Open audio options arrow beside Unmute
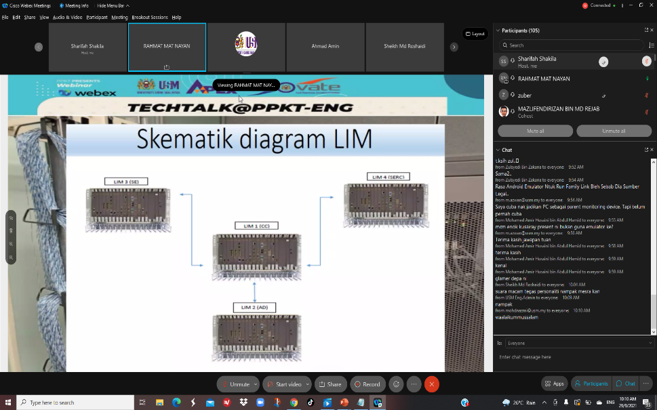 [255, 384]
